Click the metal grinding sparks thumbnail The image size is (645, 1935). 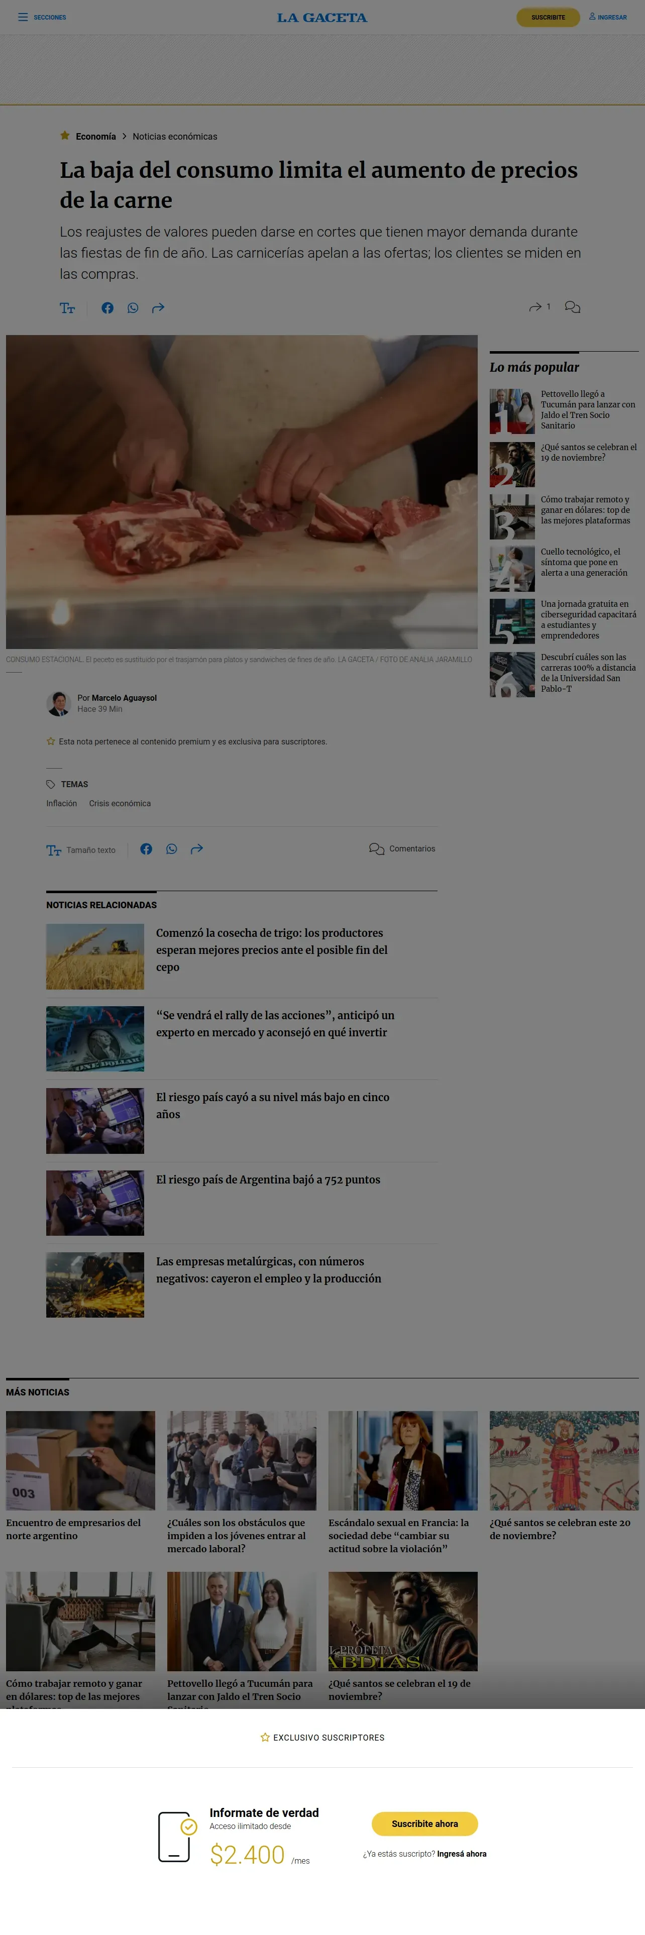point(95,1284)
